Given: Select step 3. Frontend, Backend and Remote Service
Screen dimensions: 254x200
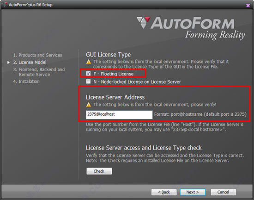Looking at the screenshot, I should (x=39, y=72).
